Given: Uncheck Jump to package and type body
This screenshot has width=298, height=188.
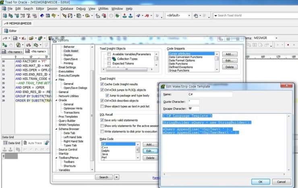Looking at the screenshot, I should pos(107,95).
